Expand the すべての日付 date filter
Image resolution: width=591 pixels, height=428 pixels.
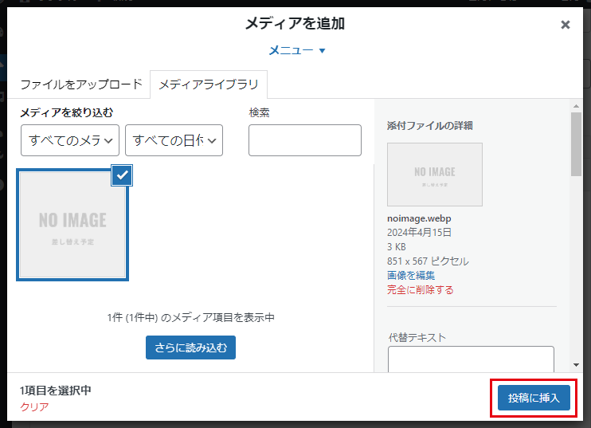(174, 140)
